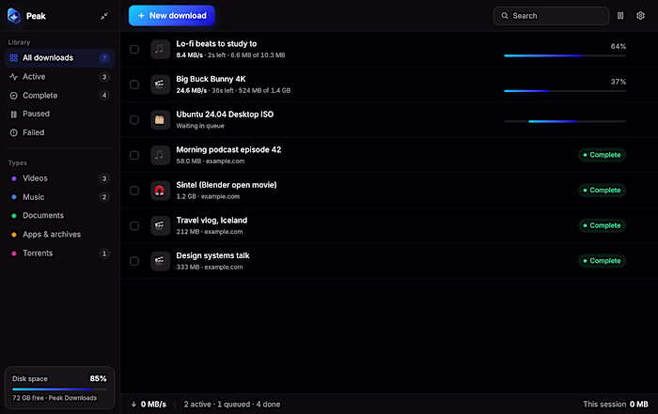The height and width of the screenshot is (414, 658).
Task: Filter to Failed downloads
Action: [x=59, y=132]
